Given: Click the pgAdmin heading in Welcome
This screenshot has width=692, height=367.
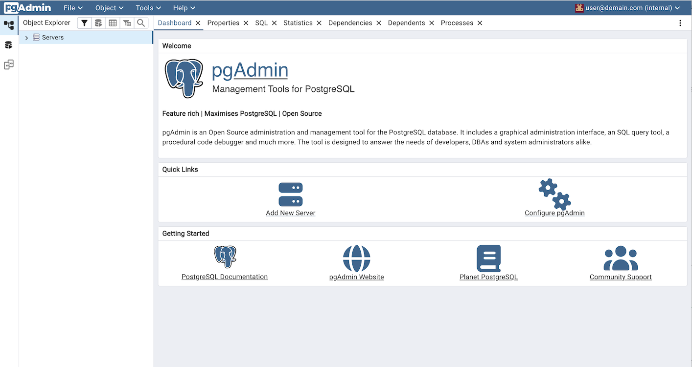Looking at the screenshot, I should 250,70.
